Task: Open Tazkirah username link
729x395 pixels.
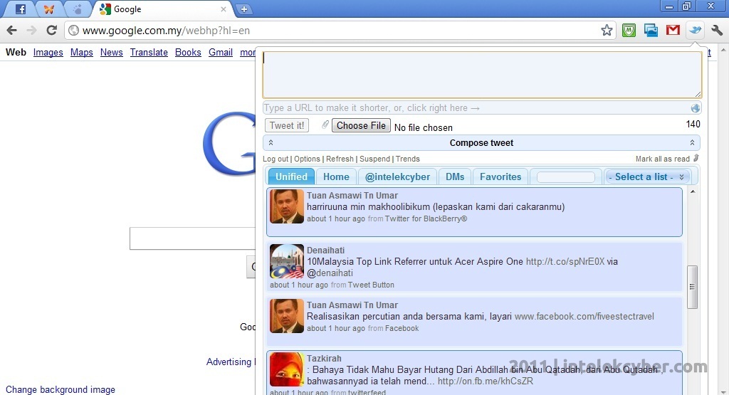Action: tap(324, 358)
